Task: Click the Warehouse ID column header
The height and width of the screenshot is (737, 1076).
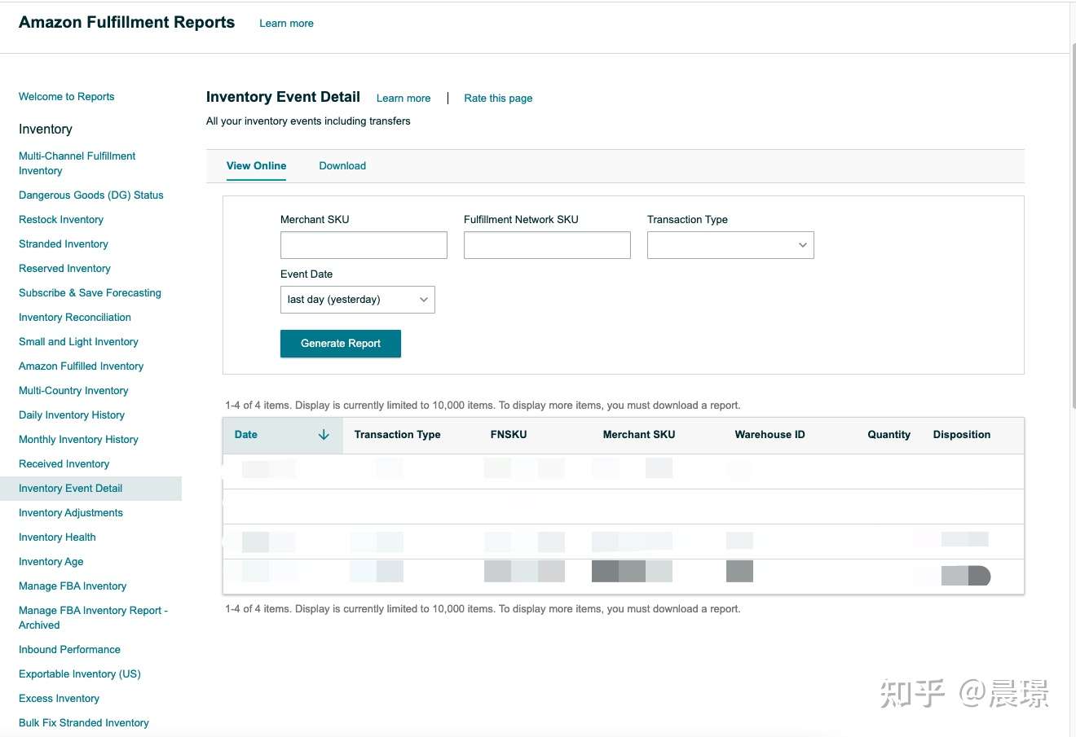Action: point(770,435)
